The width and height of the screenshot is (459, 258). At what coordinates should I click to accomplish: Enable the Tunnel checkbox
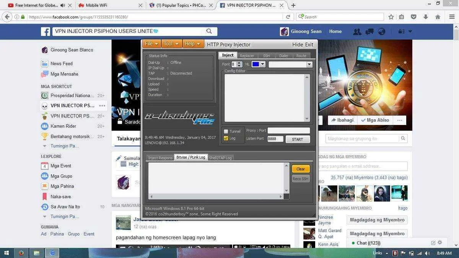[226, 131]
